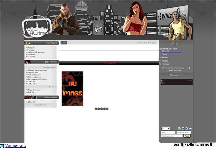
Task: Click the home button above the content
Action: [64, 43]
